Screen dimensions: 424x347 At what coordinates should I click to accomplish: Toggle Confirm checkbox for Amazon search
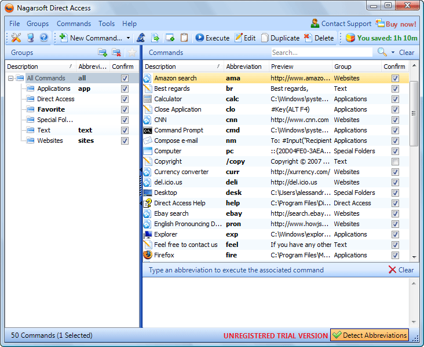tap(395, 78)
